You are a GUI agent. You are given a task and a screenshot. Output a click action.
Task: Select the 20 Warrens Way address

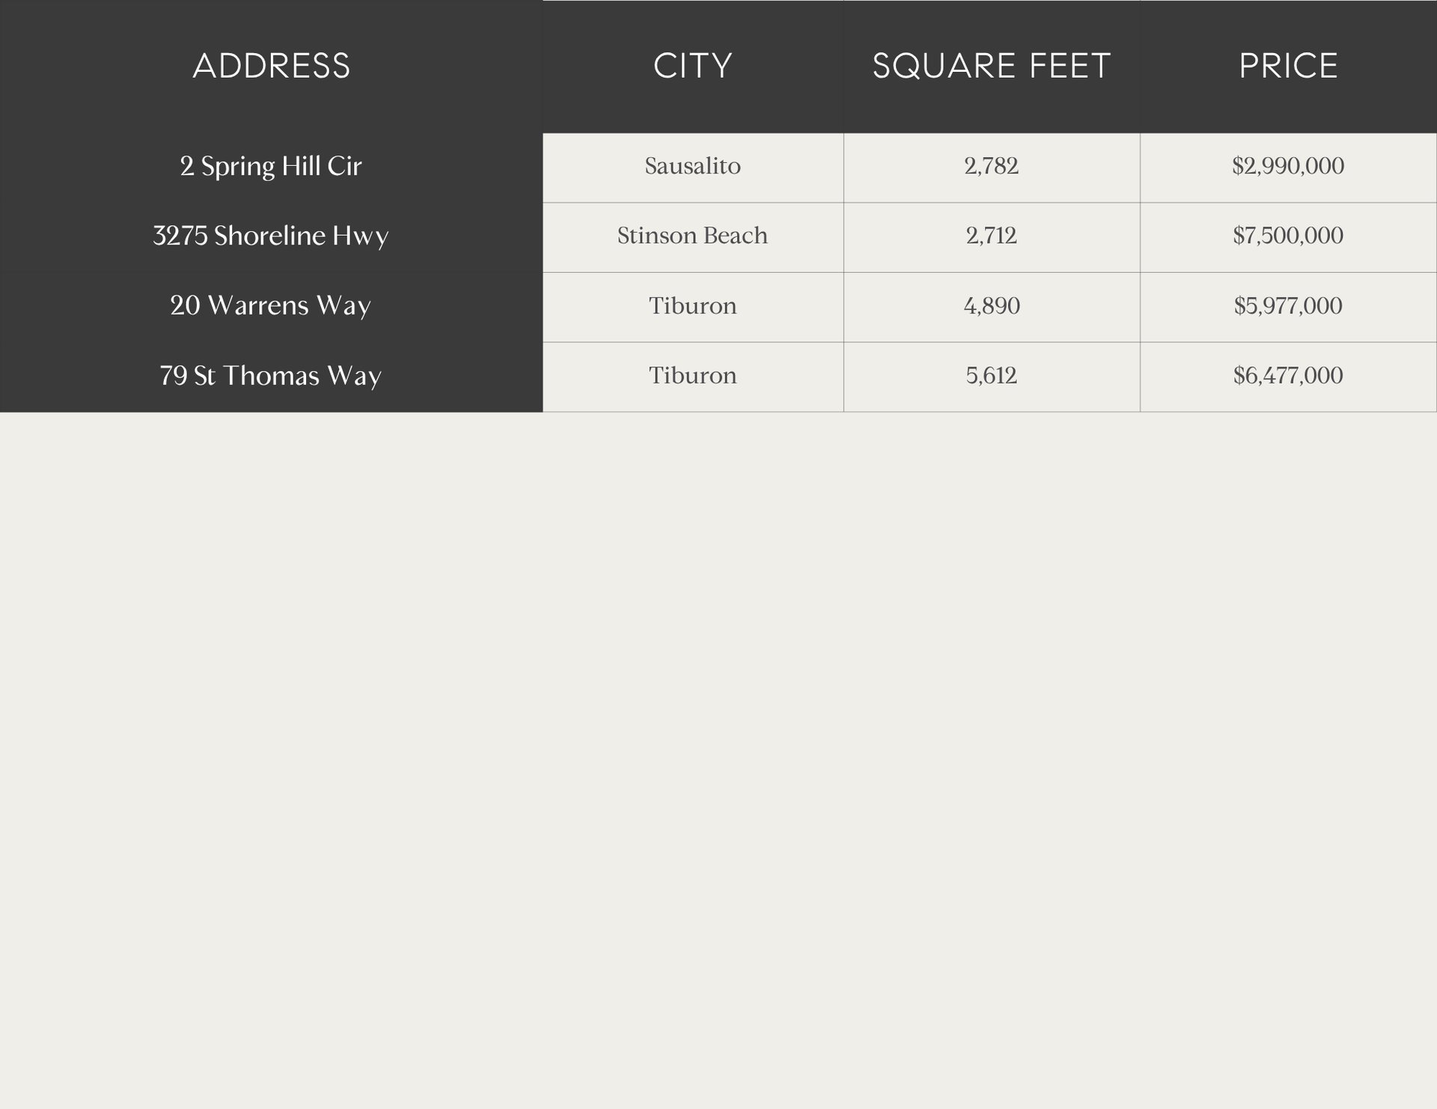click(x=271, y=305)
